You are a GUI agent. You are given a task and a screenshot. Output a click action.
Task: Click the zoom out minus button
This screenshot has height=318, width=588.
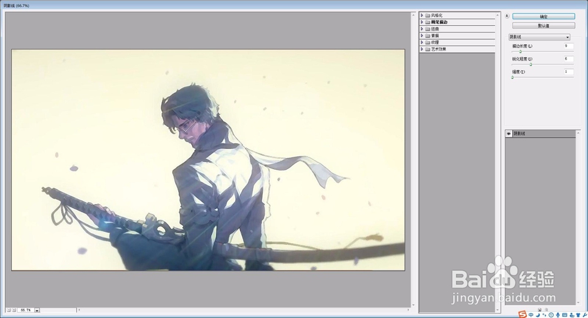(x=9, y=310)
